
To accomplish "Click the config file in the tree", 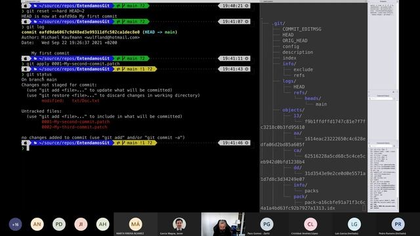I will 291,47.
